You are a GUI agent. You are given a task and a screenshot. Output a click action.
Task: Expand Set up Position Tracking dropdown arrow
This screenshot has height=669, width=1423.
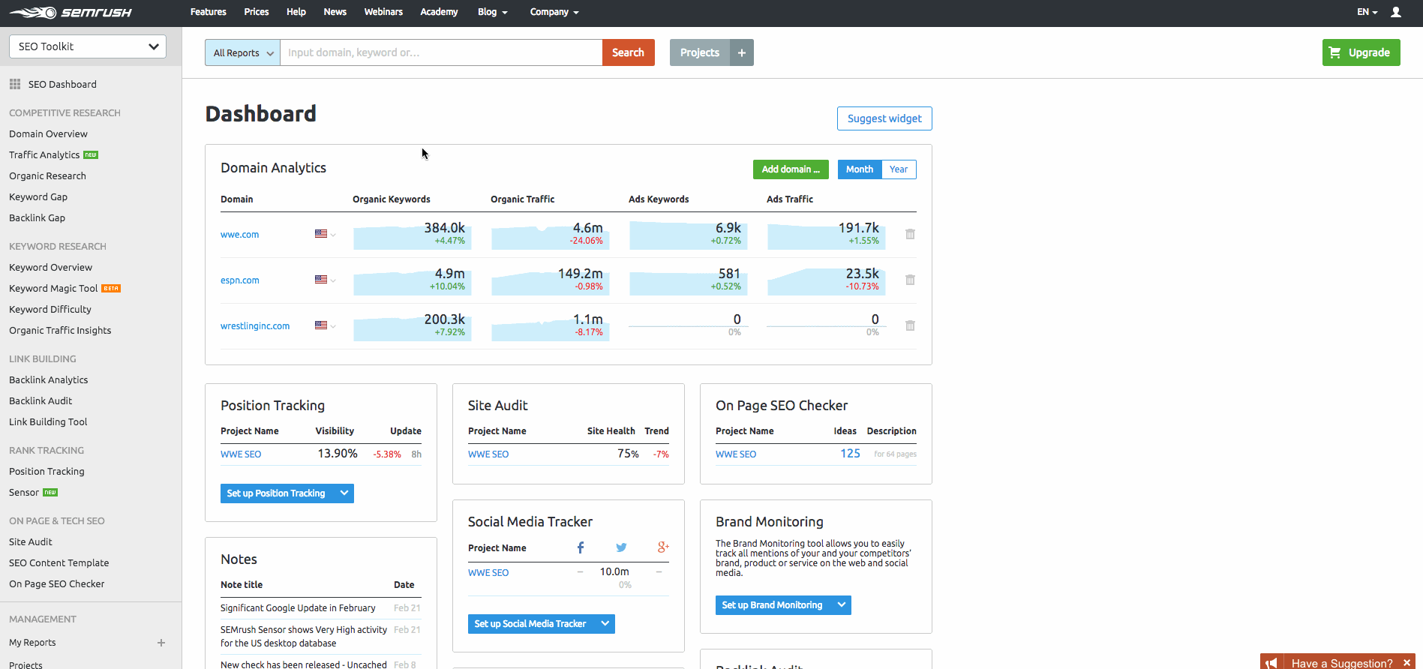[x=344, y=493]
